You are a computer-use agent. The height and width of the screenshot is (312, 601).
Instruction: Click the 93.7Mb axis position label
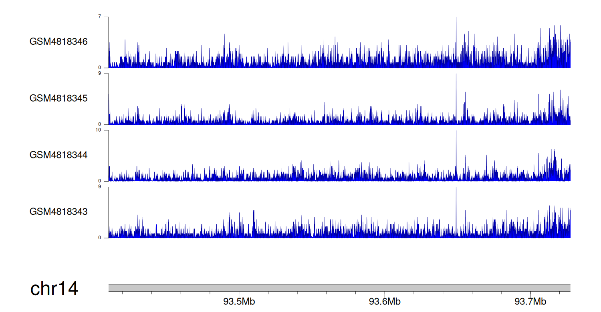click(x=530, y=301)
